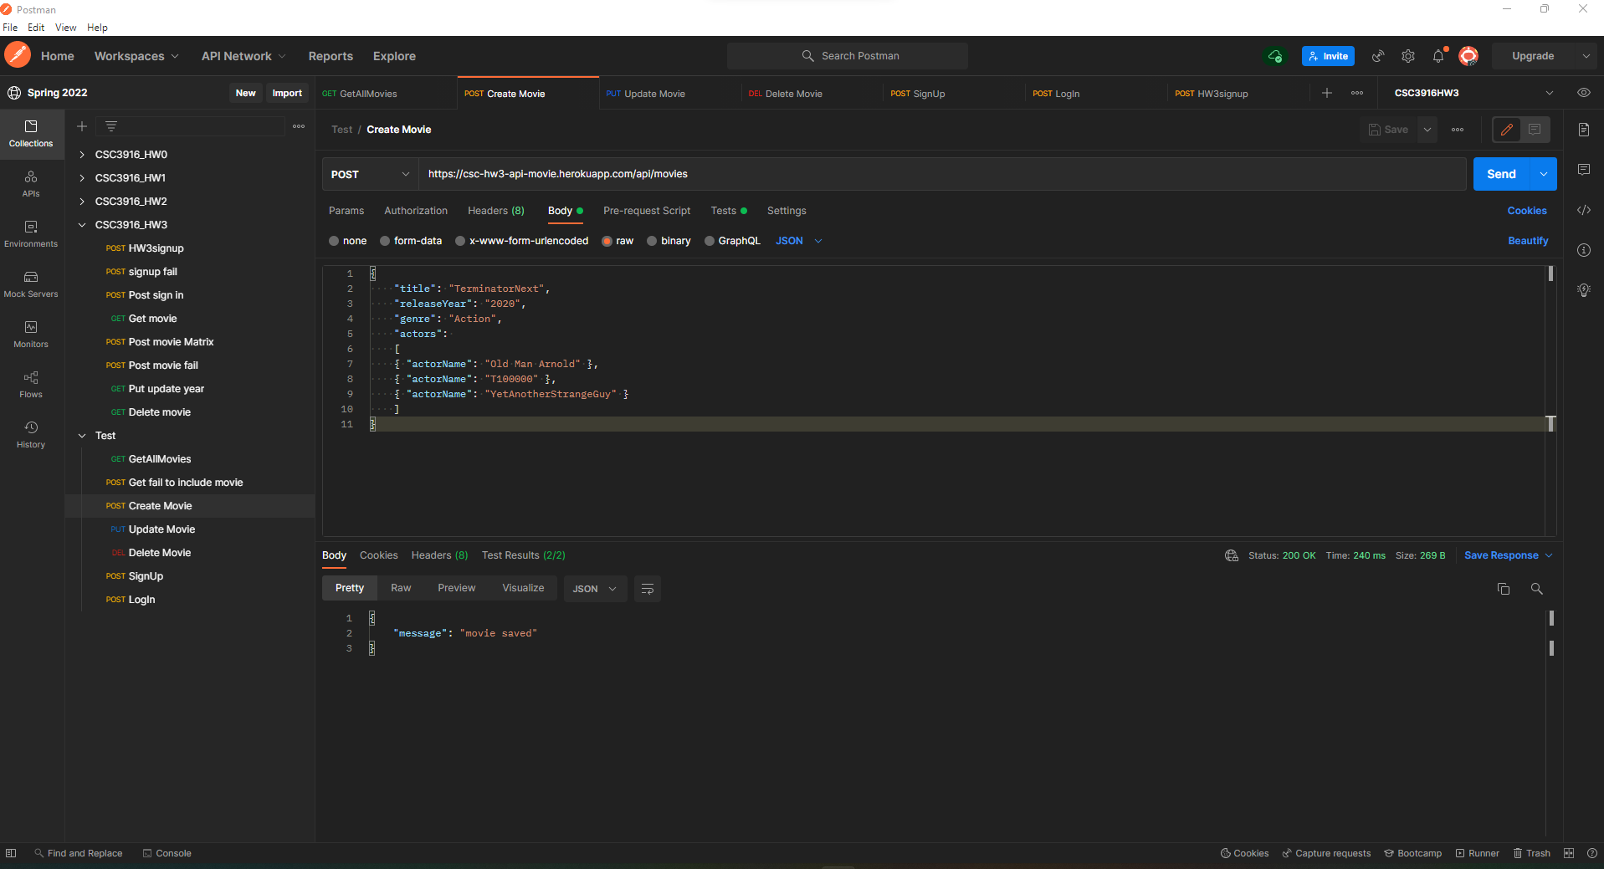The height and width of the screenshot is (869, 1604).
Task: Switch to the GetAllMovies request tab
Action: click(x=386, y=94)
